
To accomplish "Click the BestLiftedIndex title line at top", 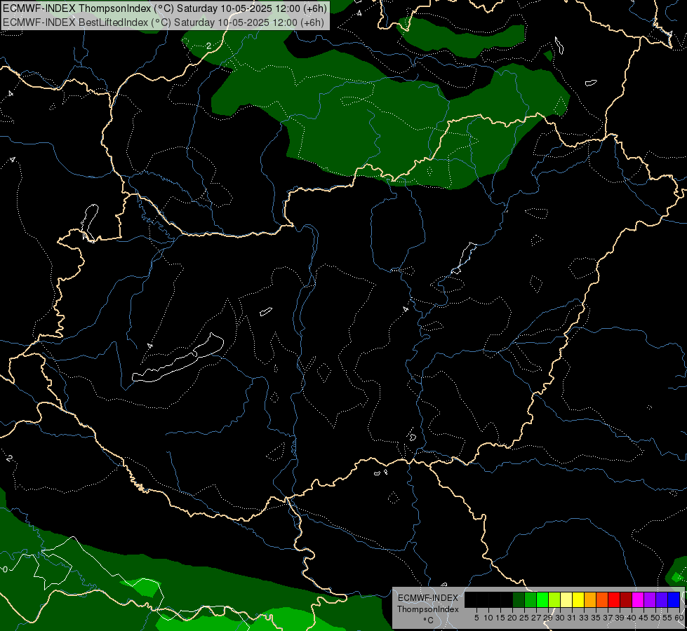I will point(164,22).
